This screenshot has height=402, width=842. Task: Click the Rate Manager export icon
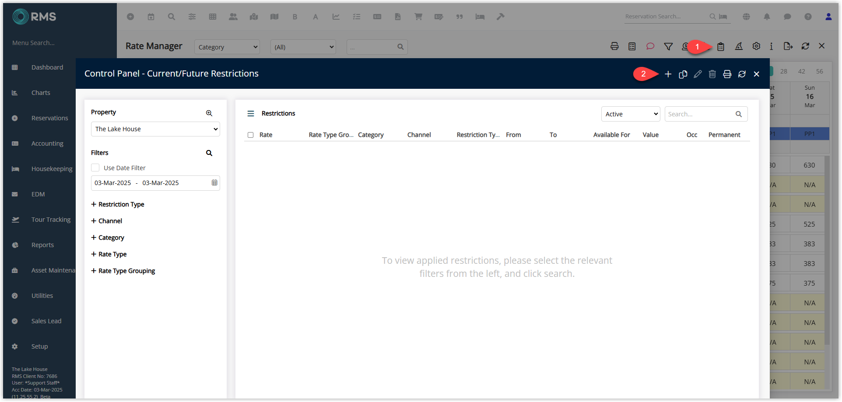point(788,46)
